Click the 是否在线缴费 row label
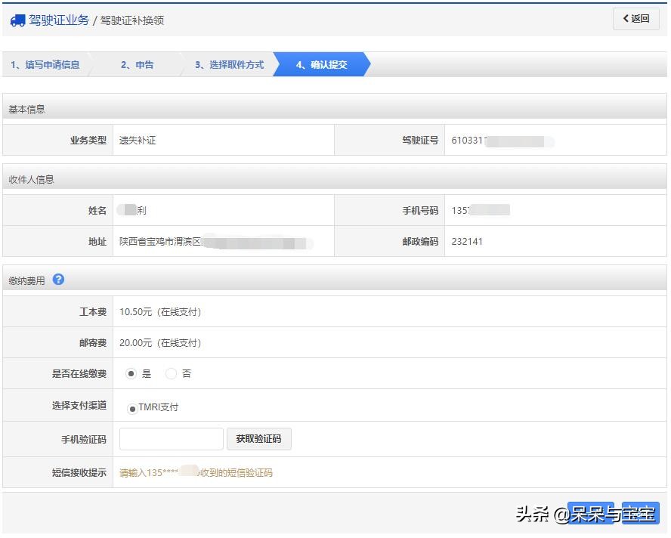The image size is (671, 538). [x=79, y=373]
